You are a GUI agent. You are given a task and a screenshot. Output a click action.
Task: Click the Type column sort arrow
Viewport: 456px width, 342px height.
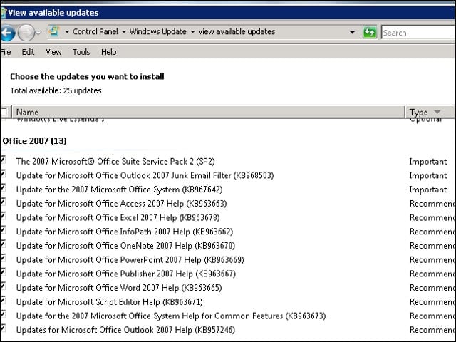click(437, 112)
